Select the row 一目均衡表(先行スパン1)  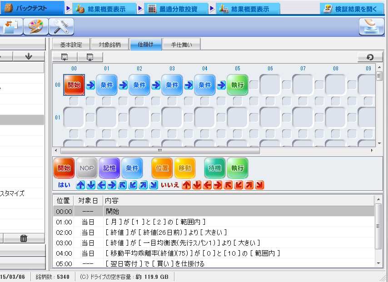pyautogui.click(x=214, y=242)
